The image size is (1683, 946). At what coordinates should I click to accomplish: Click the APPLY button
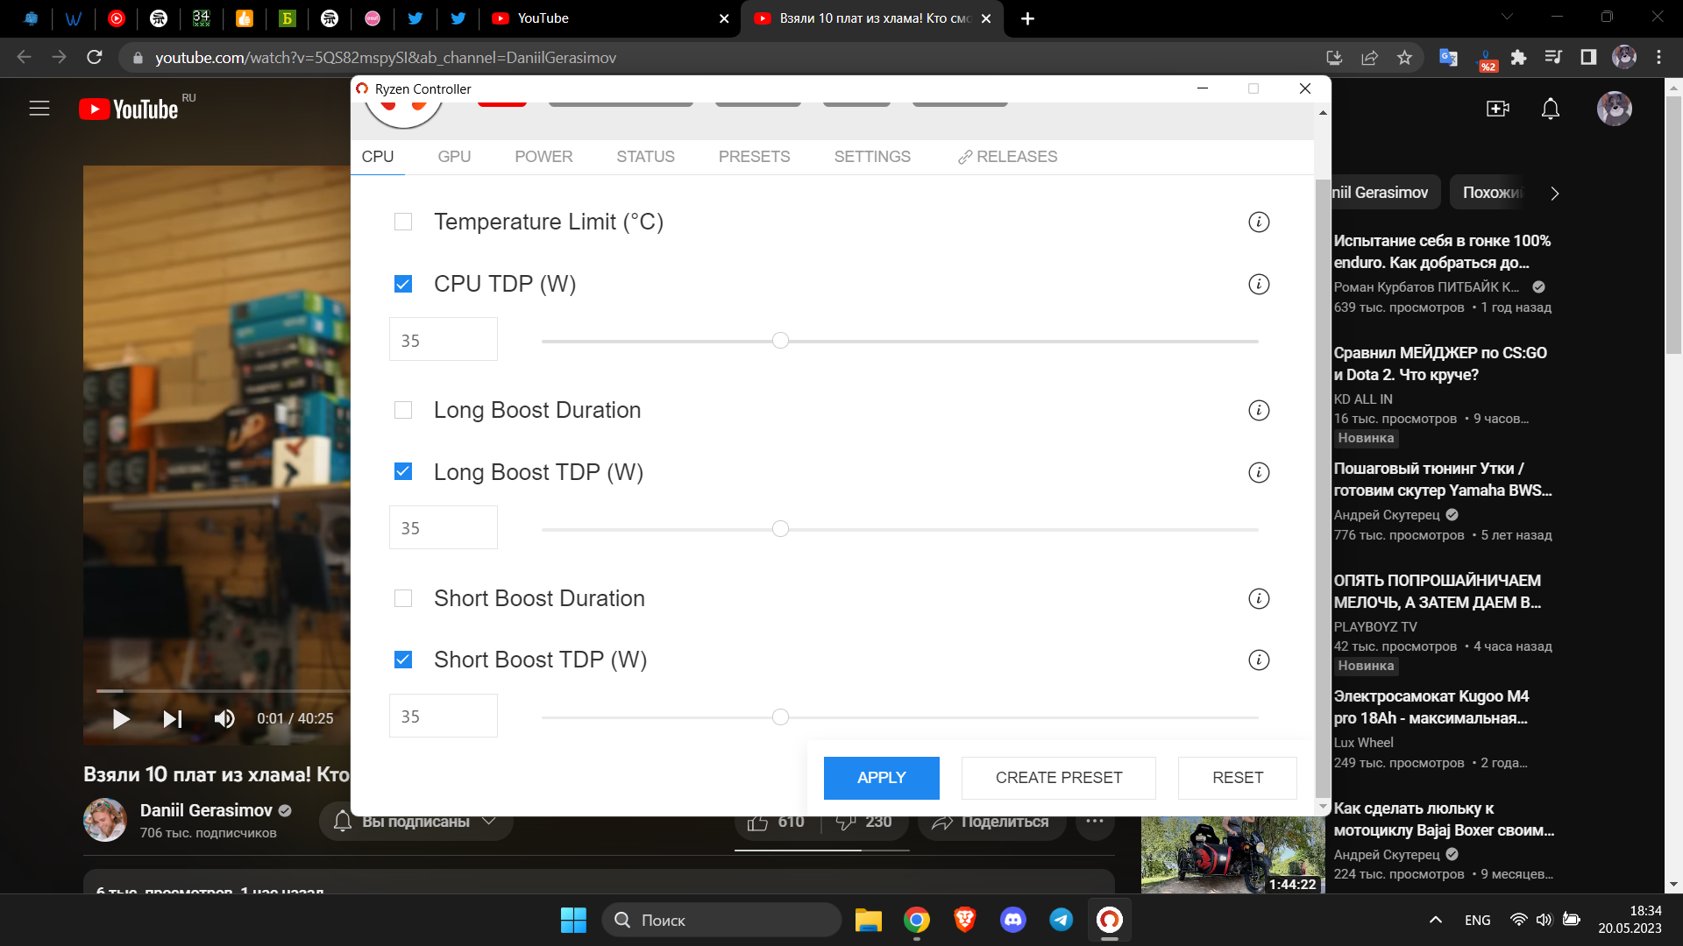(882, 777)
